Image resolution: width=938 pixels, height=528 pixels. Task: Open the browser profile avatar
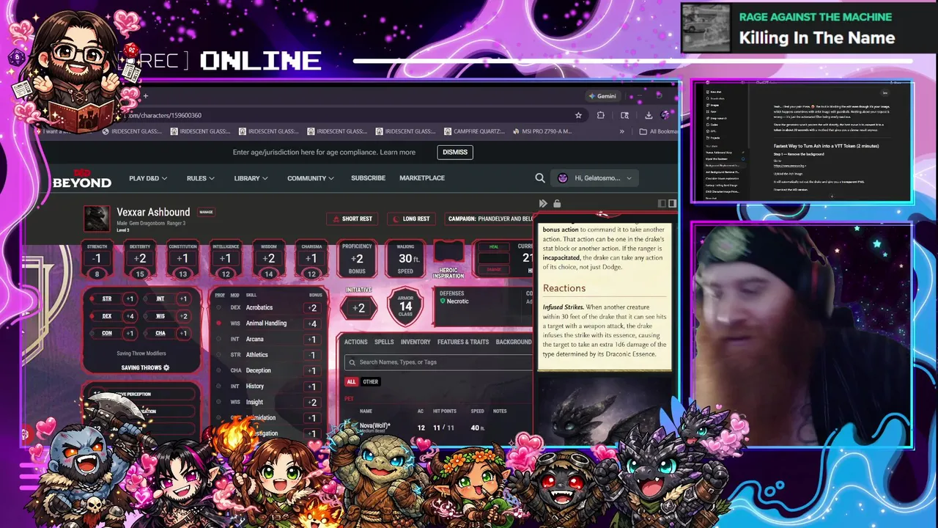click(665, 115)
